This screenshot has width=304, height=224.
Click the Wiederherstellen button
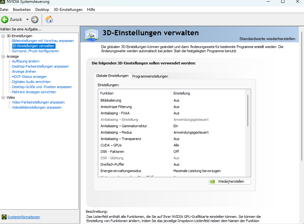[x=230, y=182]
